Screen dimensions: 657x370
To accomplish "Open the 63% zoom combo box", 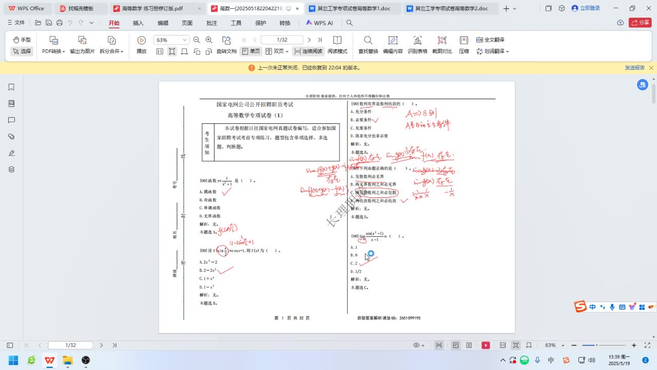I will coord(171,40).
